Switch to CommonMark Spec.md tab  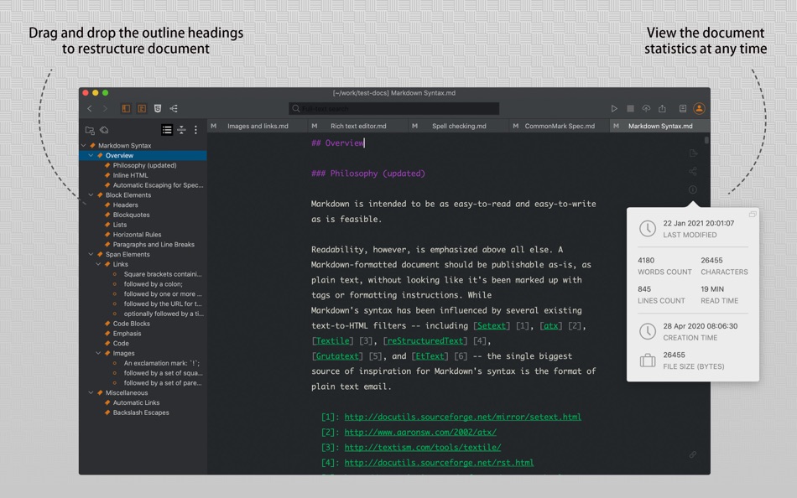coord(560,126)
